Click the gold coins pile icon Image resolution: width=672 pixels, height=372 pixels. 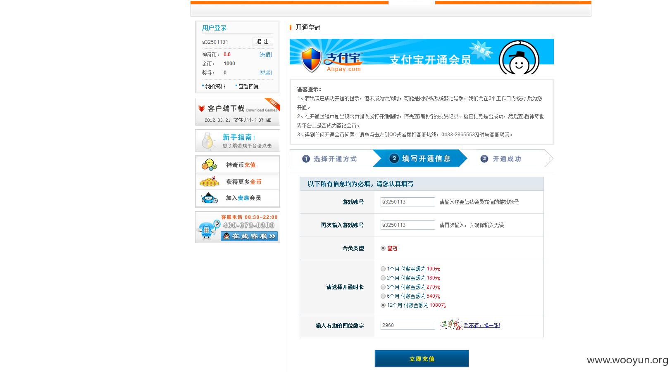click(x=209, y=181)
